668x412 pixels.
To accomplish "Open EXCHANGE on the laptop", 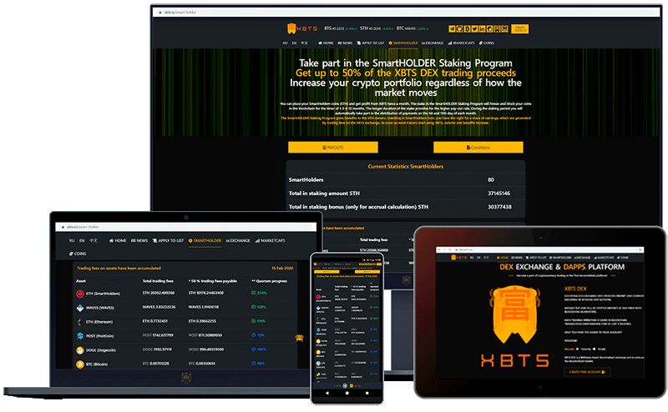I will tap(238, 240).
